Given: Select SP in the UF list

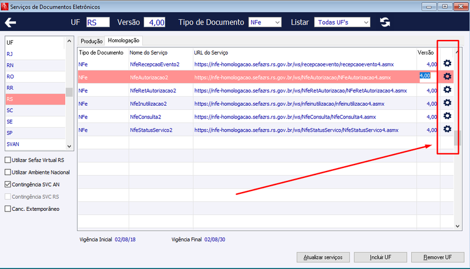Looking at the screenshot, I should pos(35,133).
